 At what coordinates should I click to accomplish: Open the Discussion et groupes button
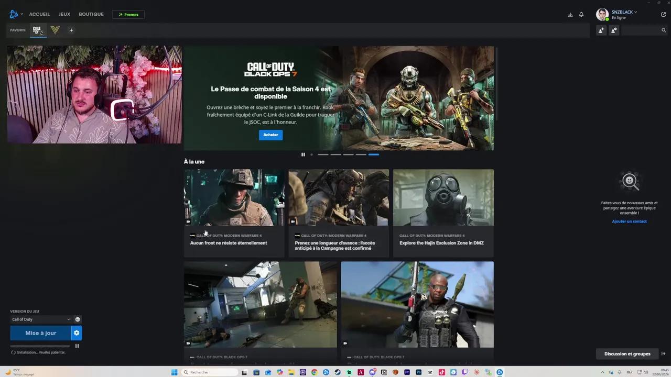627,354
